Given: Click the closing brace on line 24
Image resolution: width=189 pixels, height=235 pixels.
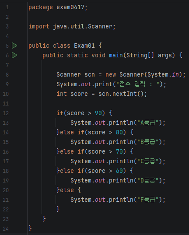Looking at the screenshot, I should tap(30, 228).
